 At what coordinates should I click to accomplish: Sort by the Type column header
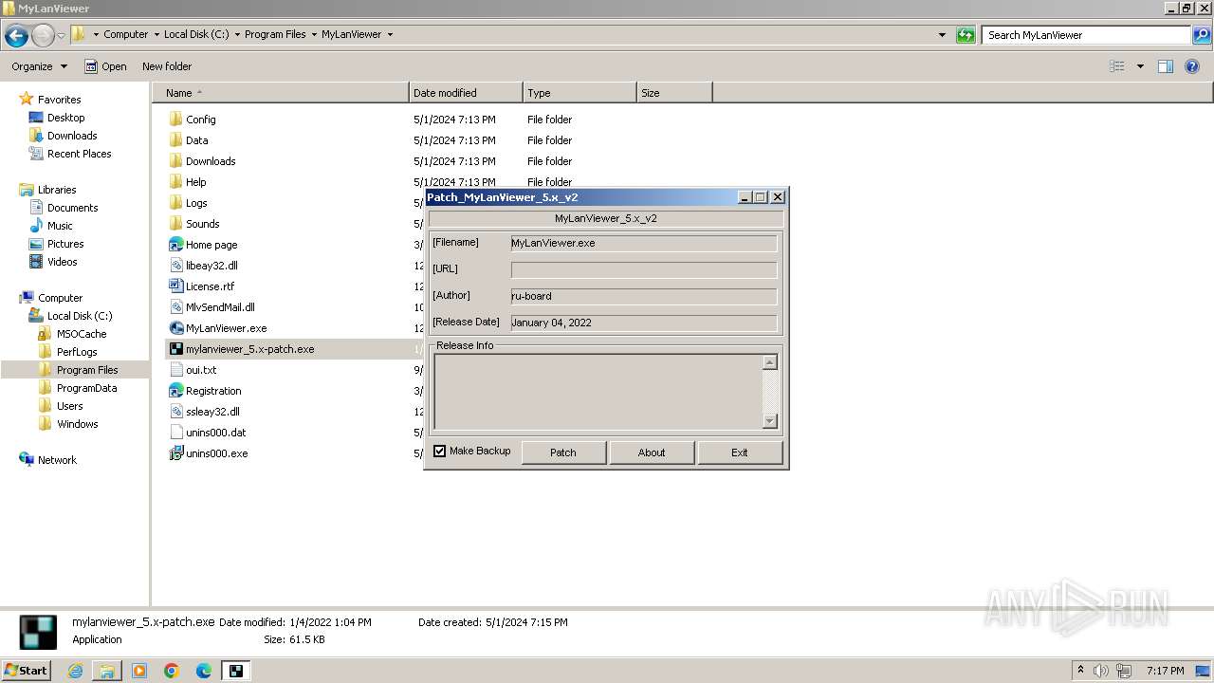point(579,93)
